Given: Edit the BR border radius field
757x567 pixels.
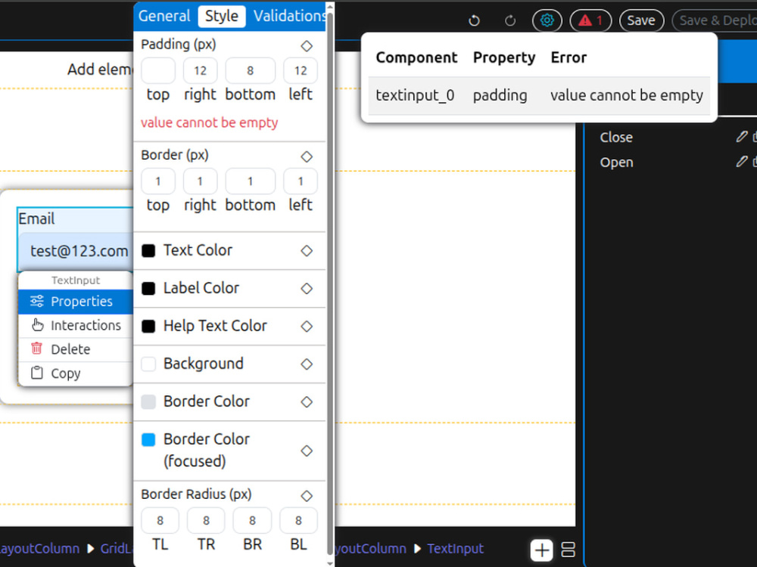Looking at the screenshot, I should pyautogui.click(x=252, y=521).
